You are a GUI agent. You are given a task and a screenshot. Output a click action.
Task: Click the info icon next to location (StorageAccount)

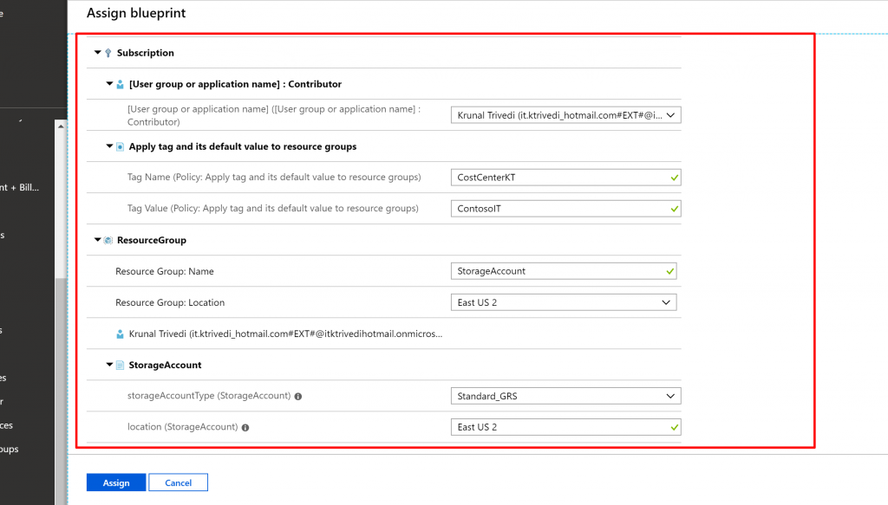pyautogui.click(x=245, y=427)
